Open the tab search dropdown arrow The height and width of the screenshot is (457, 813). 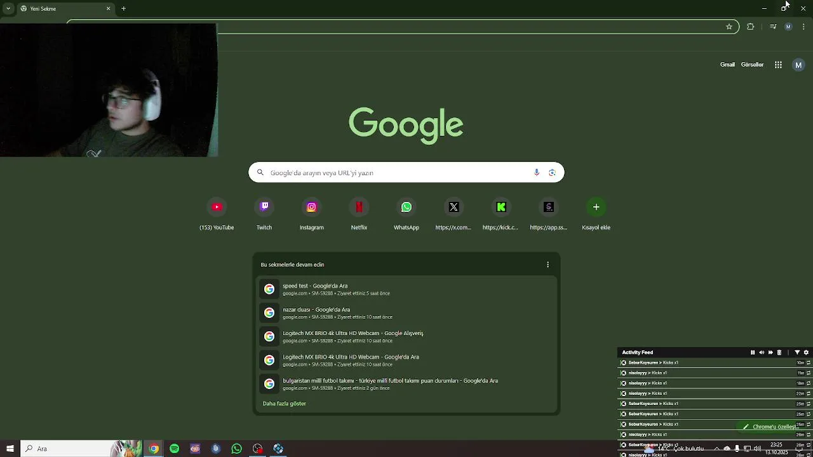[8, 9]
